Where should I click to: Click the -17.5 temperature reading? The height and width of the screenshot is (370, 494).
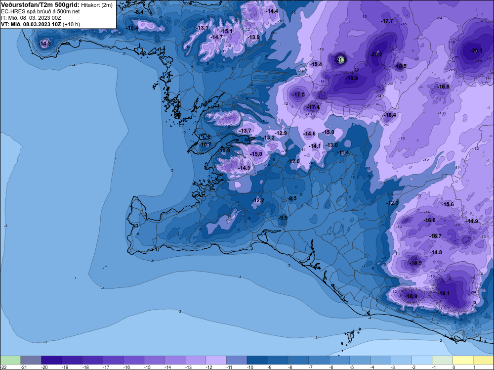(x=299, y=94)
